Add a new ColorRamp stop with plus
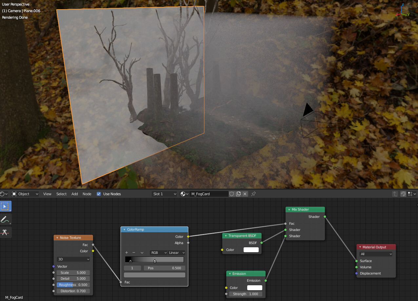Screen dimensions: 418x301 point(127,253)
